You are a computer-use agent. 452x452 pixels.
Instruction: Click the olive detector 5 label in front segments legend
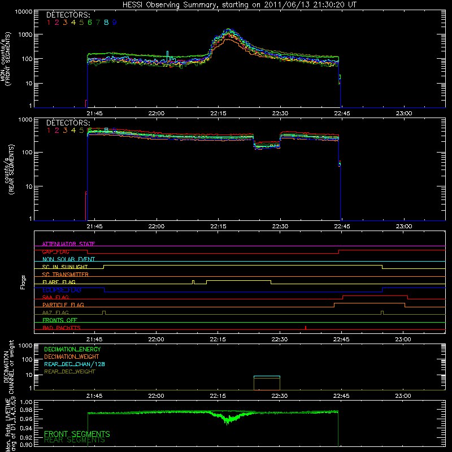click(x=81, y=23)
